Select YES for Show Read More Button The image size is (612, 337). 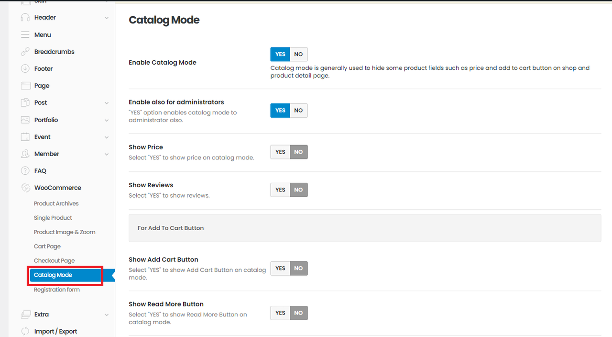[280, 313]
